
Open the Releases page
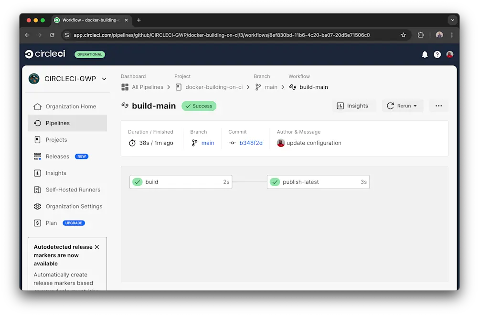[58, 156]
